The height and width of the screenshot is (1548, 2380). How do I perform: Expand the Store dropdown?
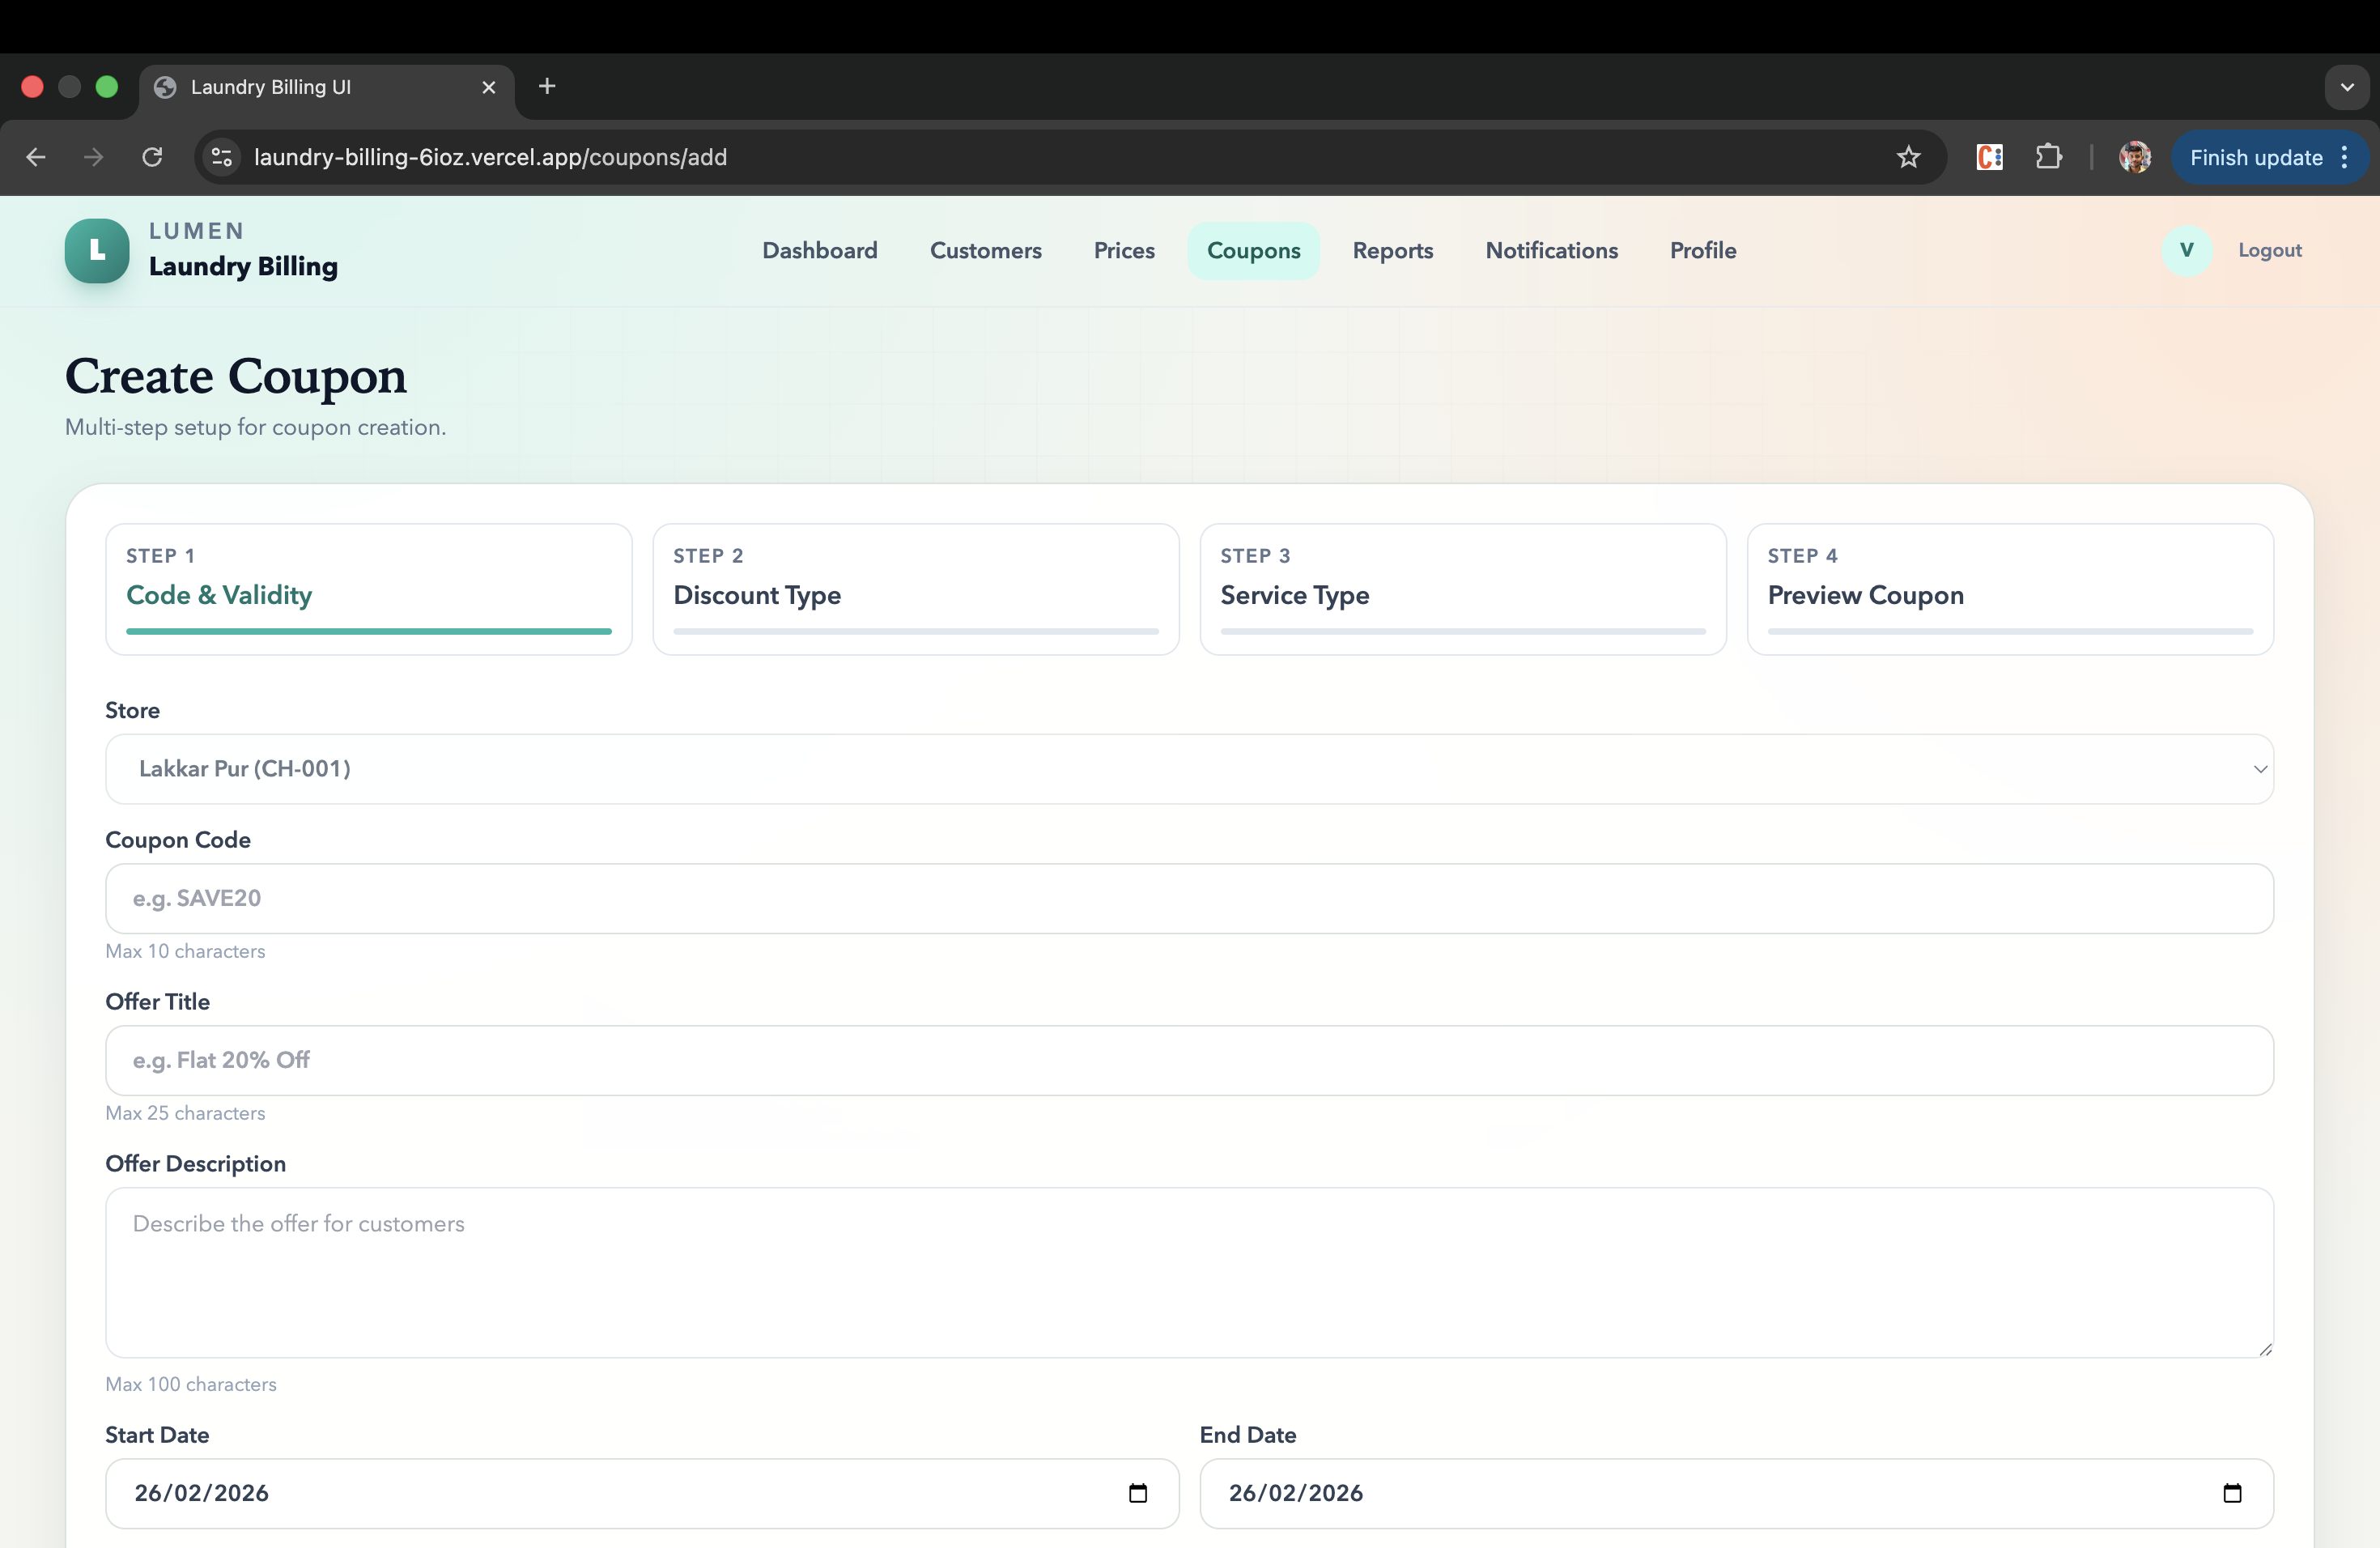[x=1189, y=768]
